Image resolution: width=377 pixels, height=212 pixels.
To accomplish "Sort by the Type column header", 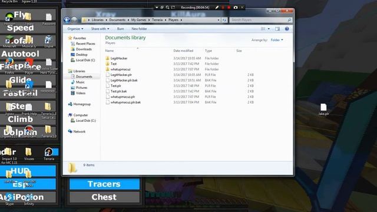I will [x=209, y=51].
